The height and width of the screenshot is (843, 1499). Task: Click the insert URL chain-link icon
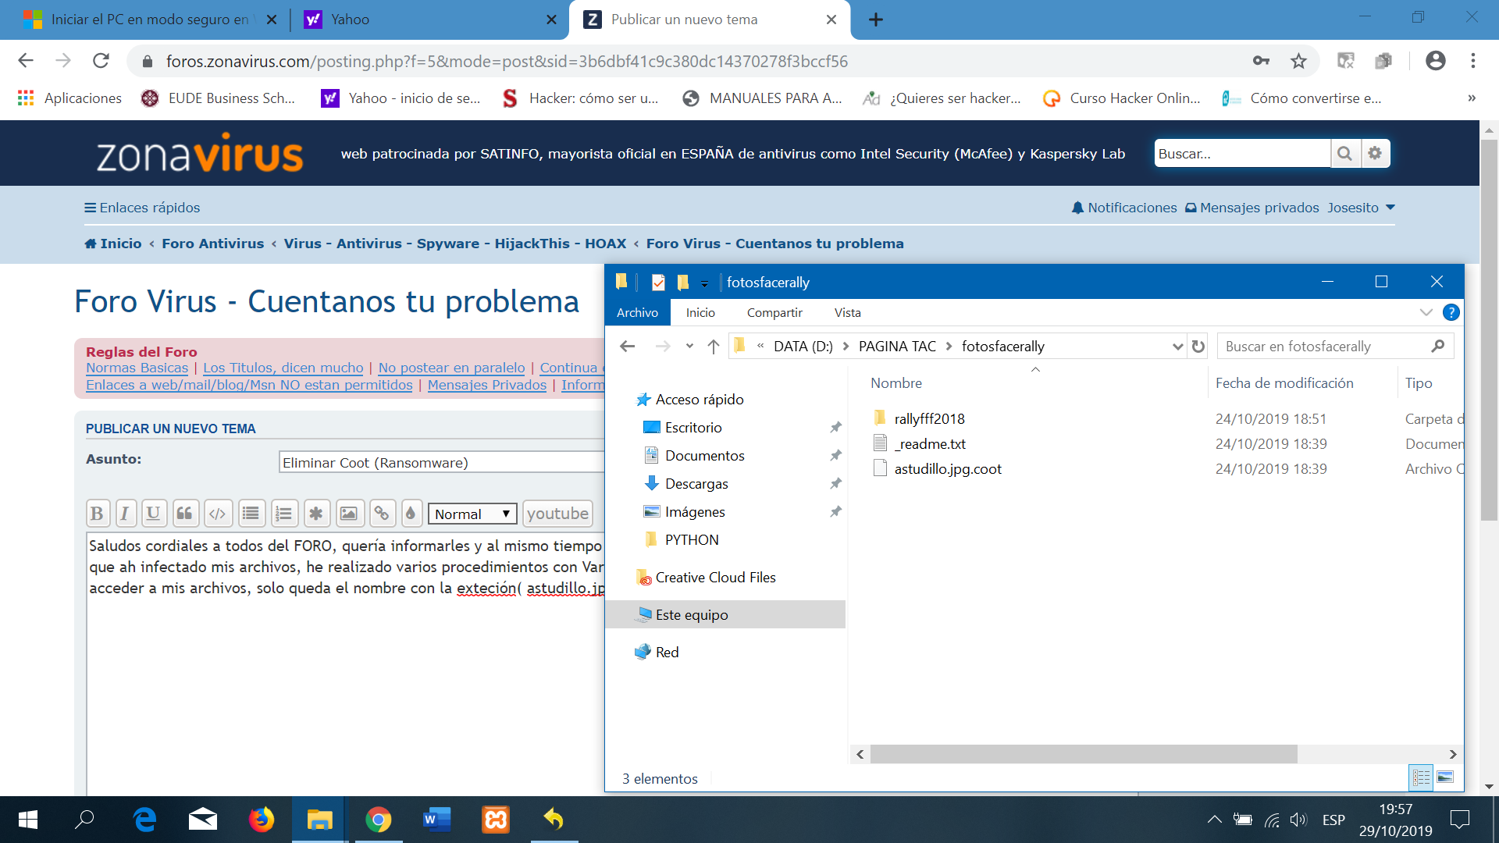(x=381, y=514)
